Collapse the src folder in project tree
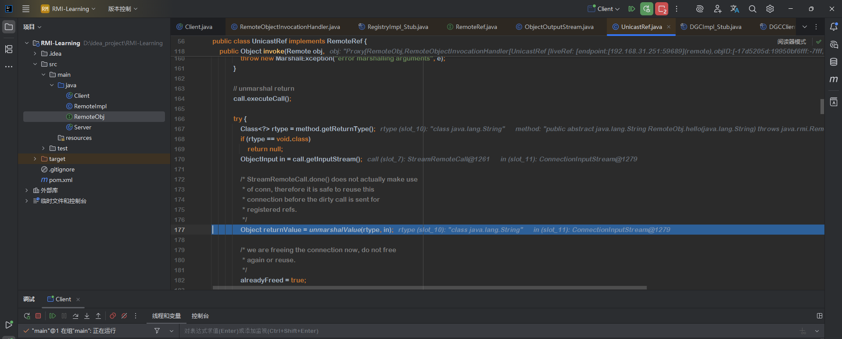 pos(35,64)
